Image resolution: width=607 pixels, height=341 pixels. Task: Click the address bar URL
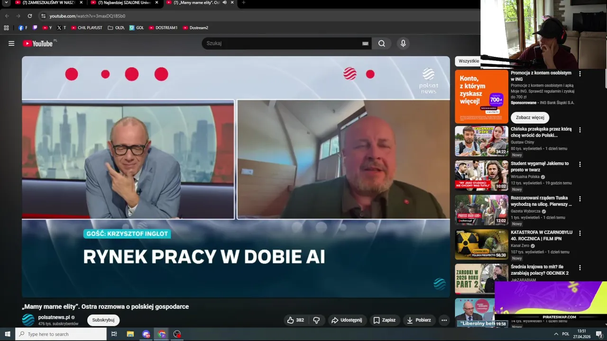(87, 16)
